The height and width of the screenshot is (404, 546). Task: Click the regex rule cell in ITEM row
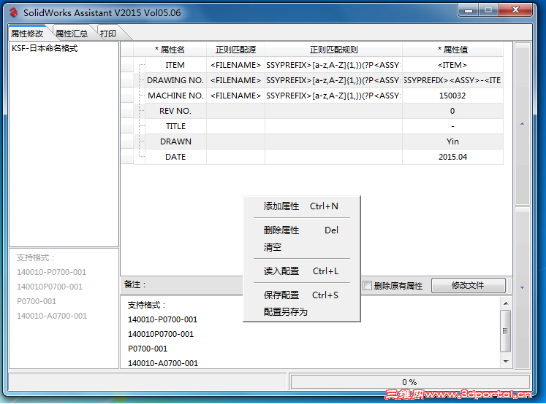tap(333, 65)
